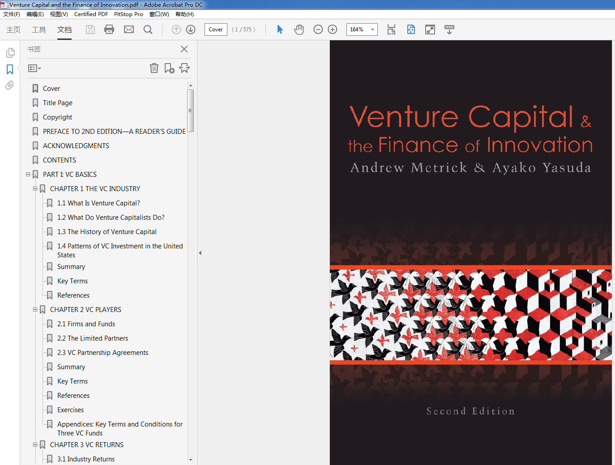Open PREFACE TO 2ND EDITION bookmark
Viewport: 615px width, 465px height.
click(114, 132)
